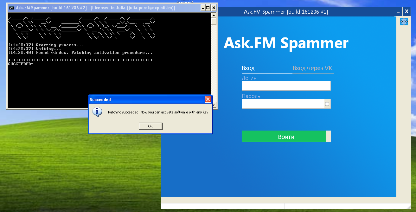Close the Ask.FM Spammer app window
This screenshot has height=212, width=416.
(x=407, y=11)
